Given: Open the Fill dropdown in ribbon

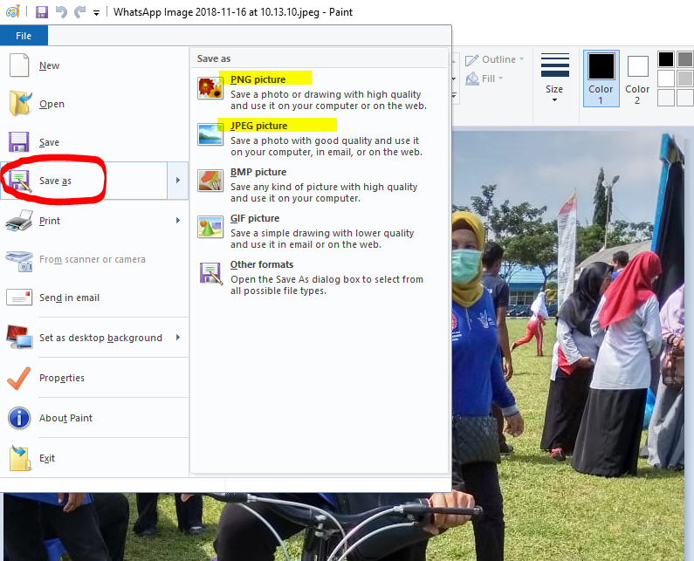Looking at the screenshot, I should pyautogui.click(x=484, y=79).
